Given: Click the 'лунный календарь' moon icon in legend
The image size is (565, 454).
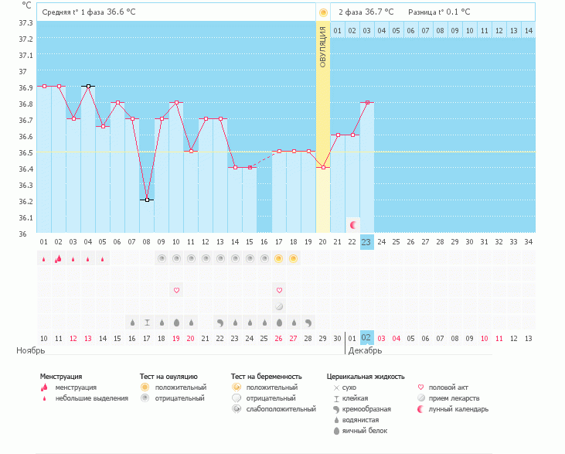Looking at the screenshot, I should click(x=420, y=409).
